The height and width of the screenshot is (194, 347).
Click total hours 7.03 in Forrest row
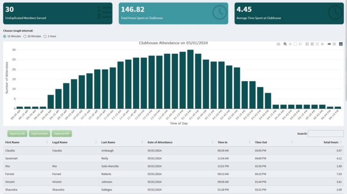coord(339,174)
